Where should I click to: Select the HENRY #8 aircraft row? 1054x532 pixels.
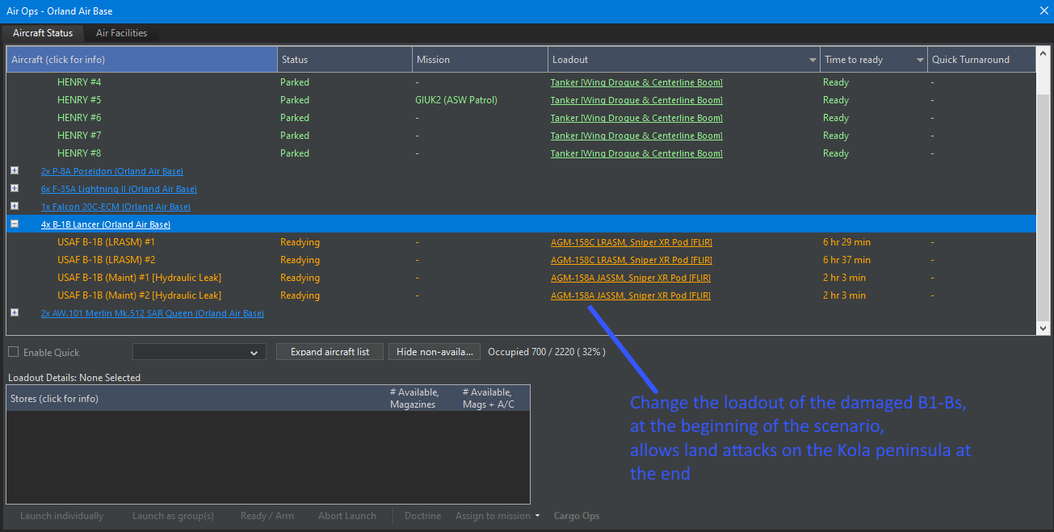(x=521, y=153)
